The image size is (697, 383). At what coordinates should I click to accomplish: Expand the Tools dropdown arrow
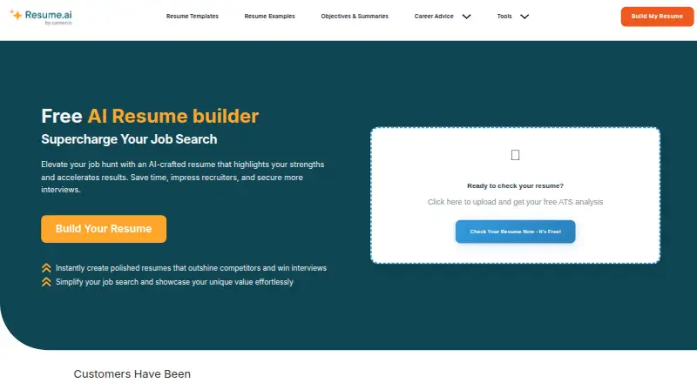tap(524, 17)
